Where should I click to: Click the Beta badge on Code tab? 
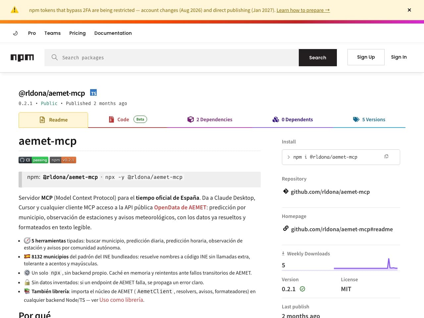[140, 119]
